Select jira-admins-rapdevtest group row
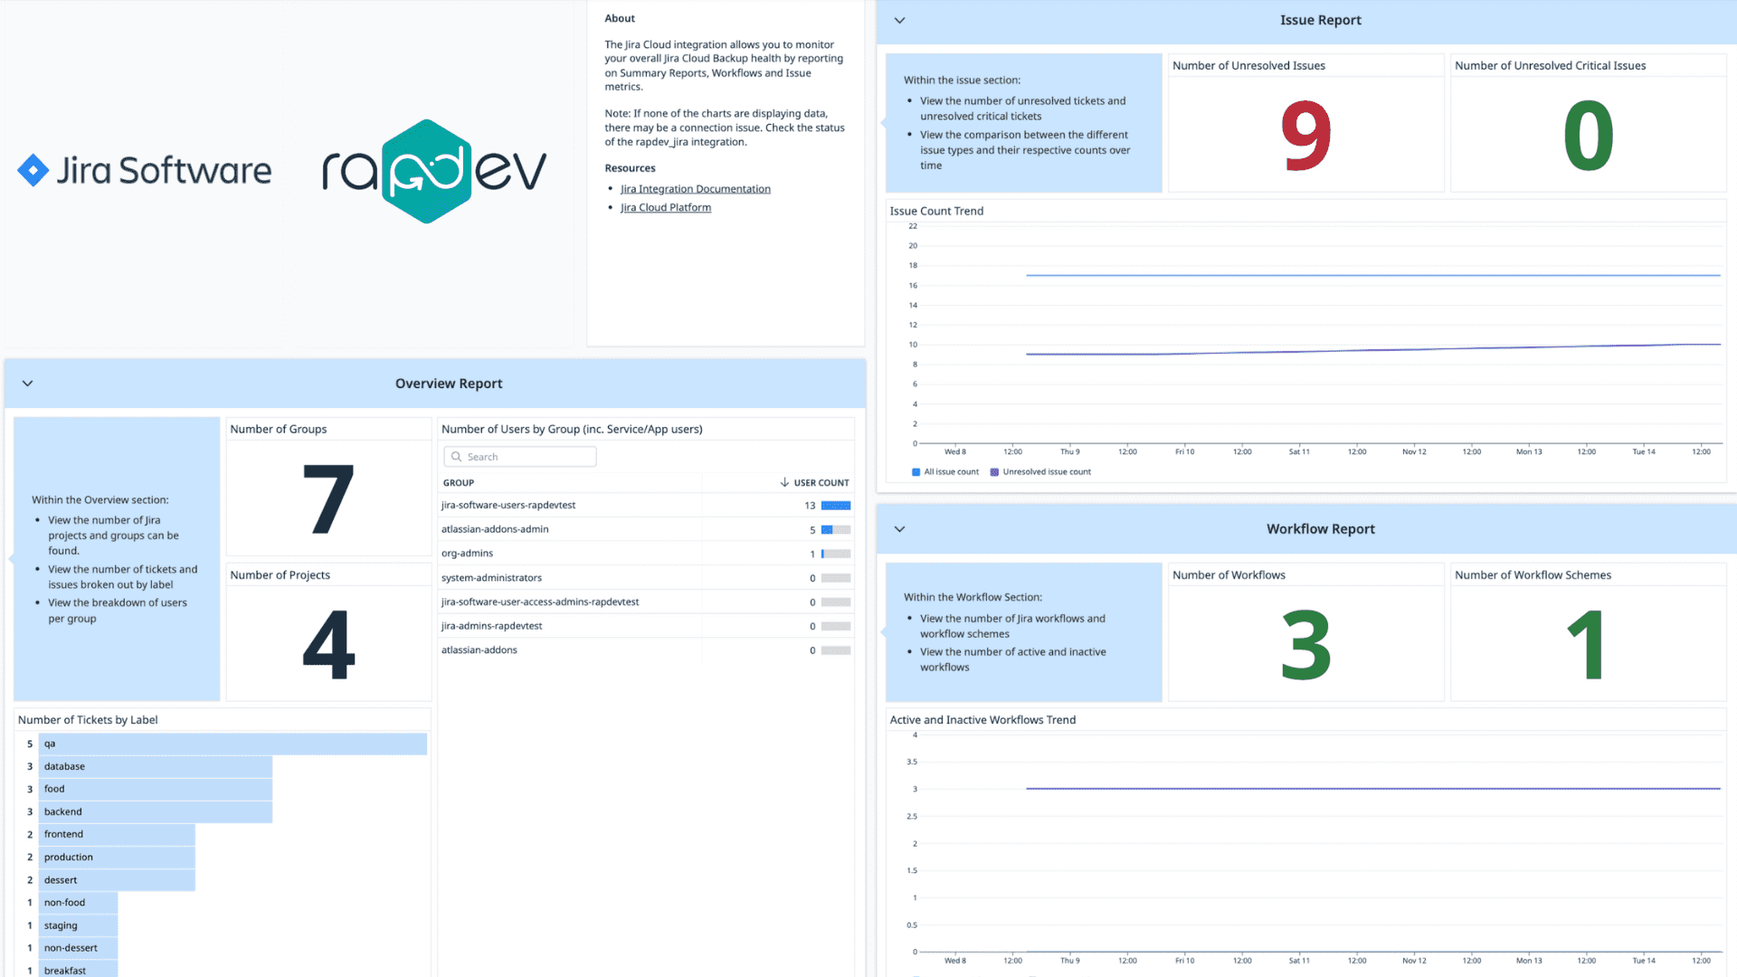The height and width of the screenshot is (977, 1737). [646, 626]
